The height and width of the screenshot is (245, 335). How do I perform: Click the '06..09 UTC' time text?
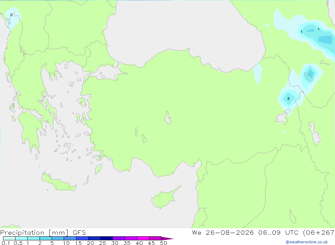point(278,233)
